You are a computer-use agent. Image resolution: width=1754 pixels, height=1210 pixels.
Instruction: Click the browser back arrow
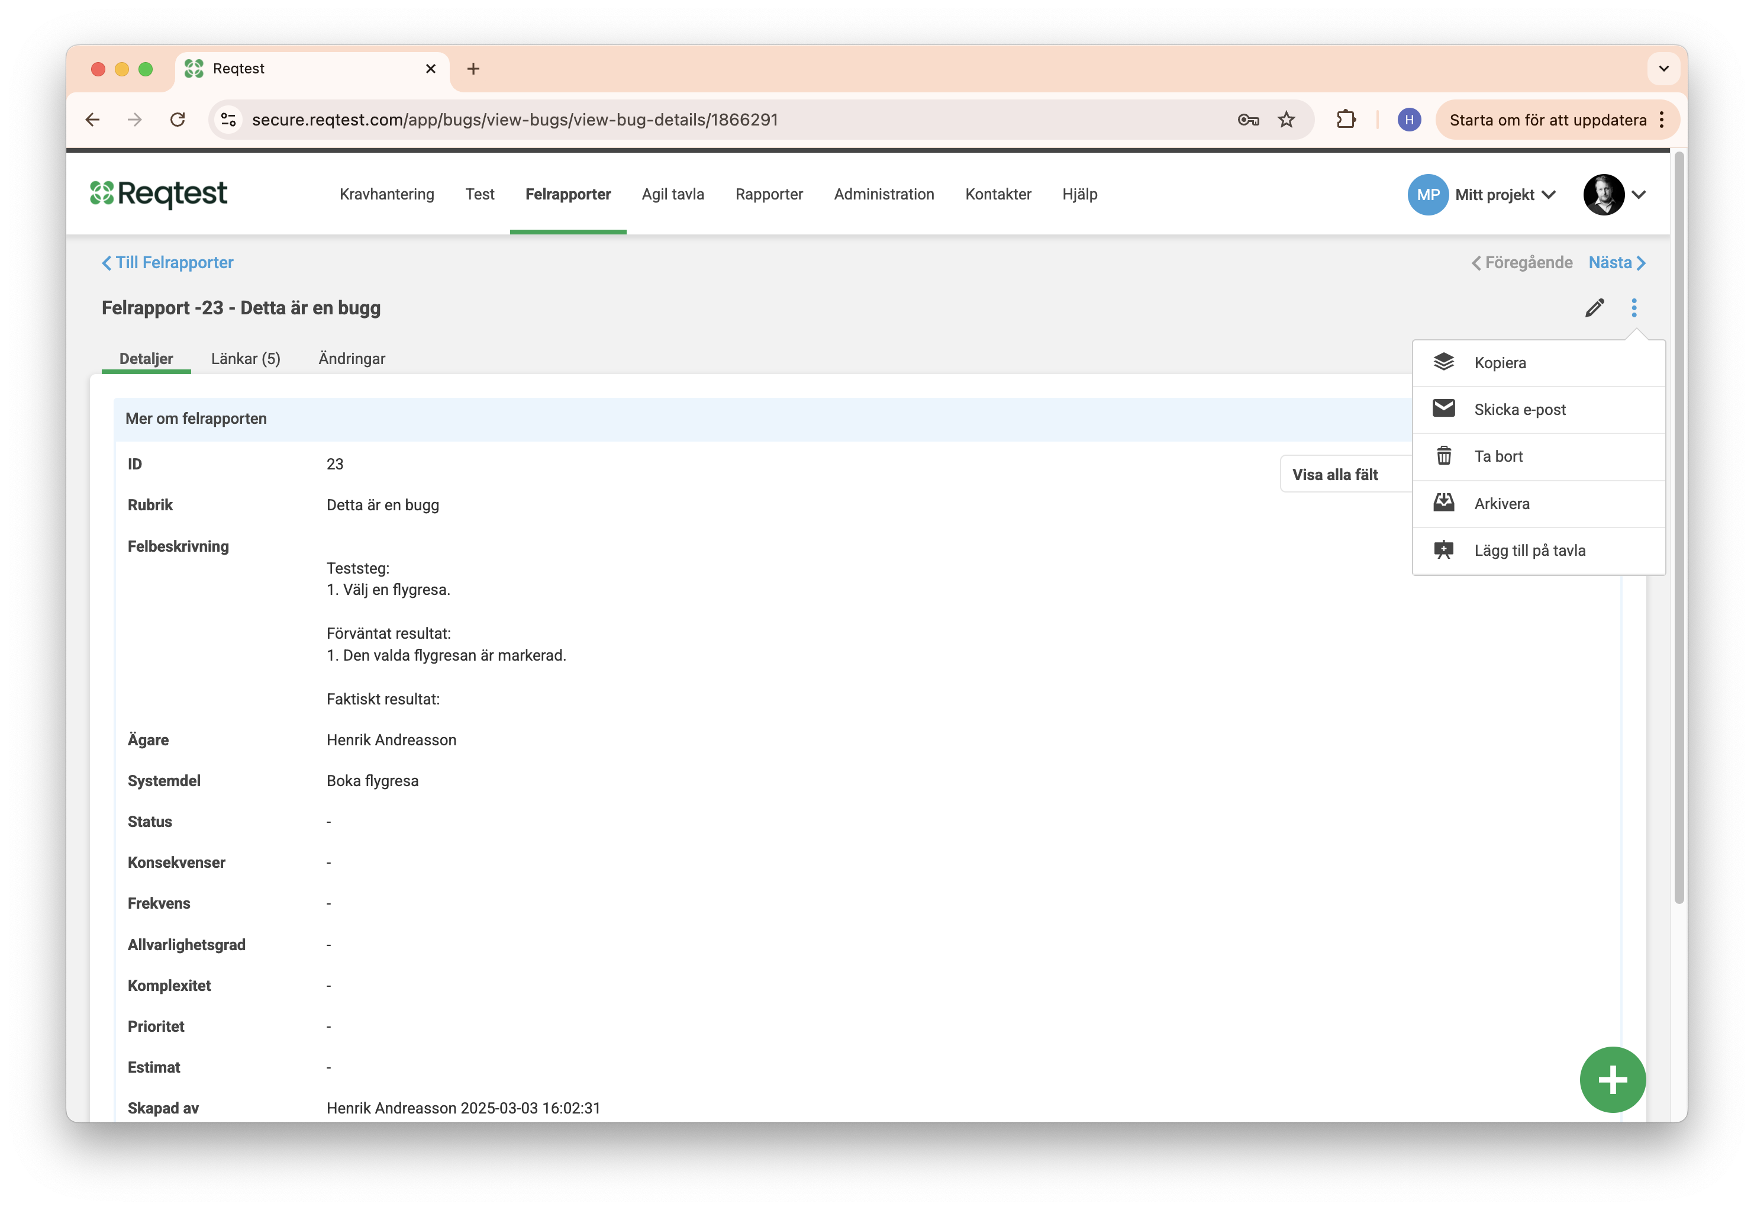[x=92, y=120]
